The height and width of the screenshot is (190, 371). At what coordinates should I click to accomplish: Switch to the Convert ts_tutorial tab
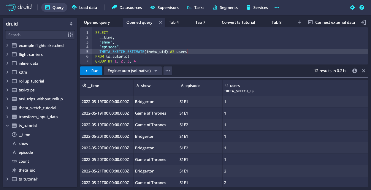238,22
